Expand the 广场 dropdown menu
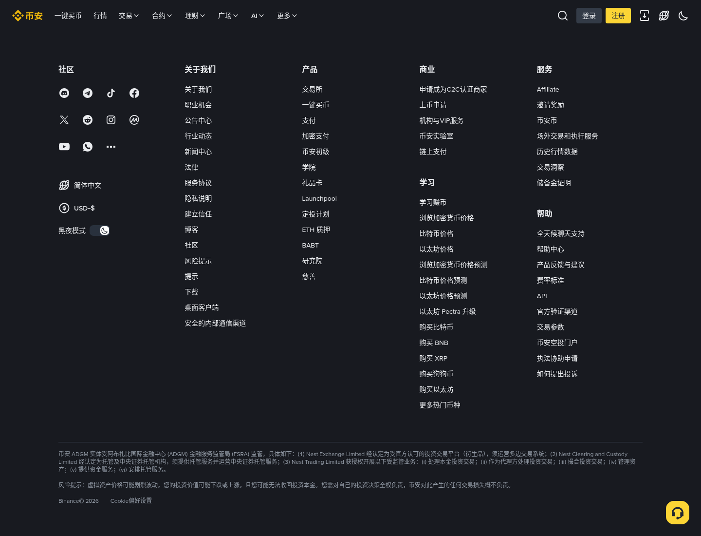Screen dimensions: 701x536 coord(228,16)
